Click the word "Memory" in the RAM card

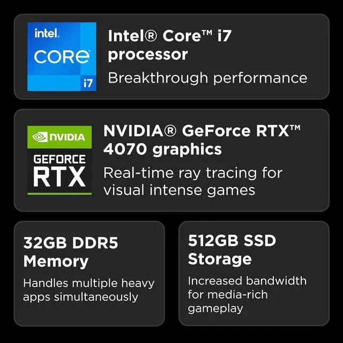[56, 262]
